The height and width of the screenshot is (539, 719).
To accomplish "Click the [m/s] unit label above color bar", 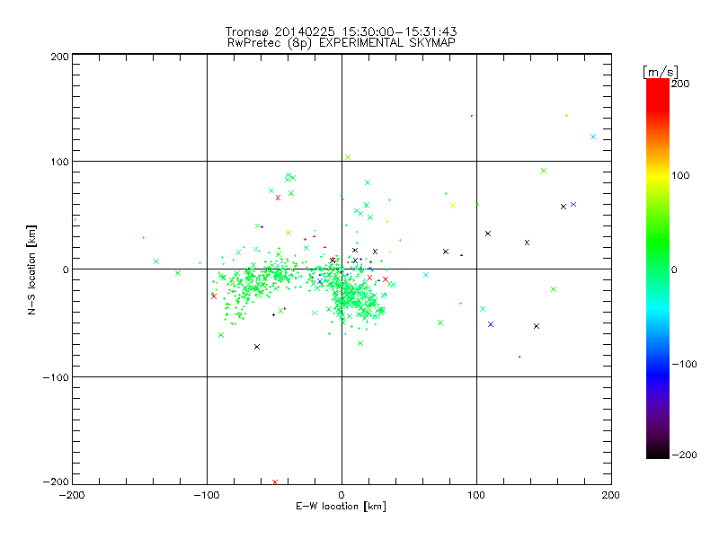I will [x=661, y=72].
